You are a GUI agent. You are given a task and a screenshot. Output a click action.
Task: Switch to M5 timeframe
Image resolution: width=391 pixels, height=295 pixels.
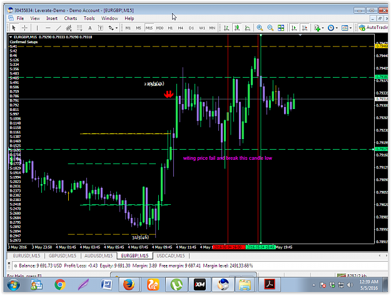click(x=138, y=28)
